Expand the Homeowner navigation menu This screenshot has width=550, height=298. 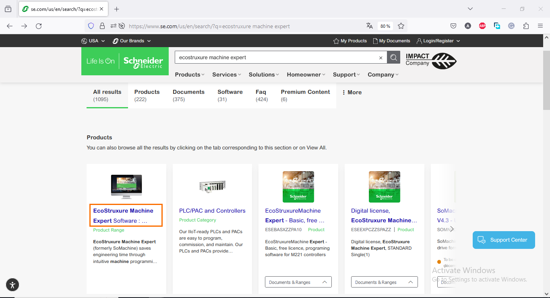pyautogui.click(x=306, y=74)
